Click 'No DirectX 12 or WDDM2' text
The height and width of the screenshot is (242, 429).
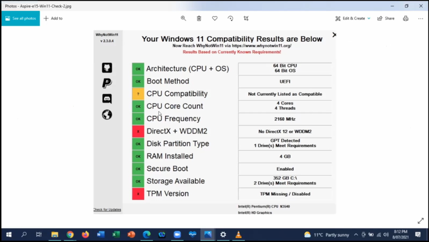tap(285, 131)
